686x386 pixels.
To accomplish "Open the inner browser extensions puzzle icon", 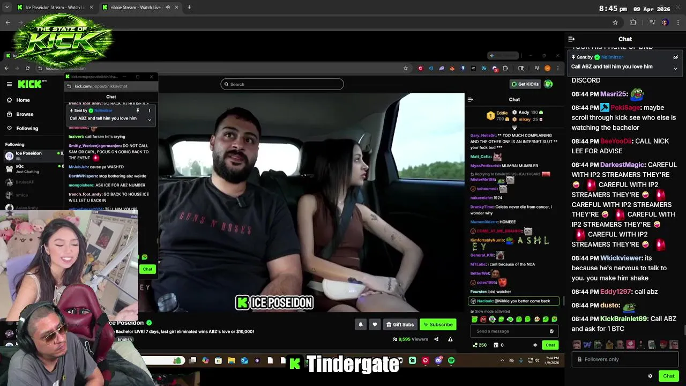I will coord(505,68).
